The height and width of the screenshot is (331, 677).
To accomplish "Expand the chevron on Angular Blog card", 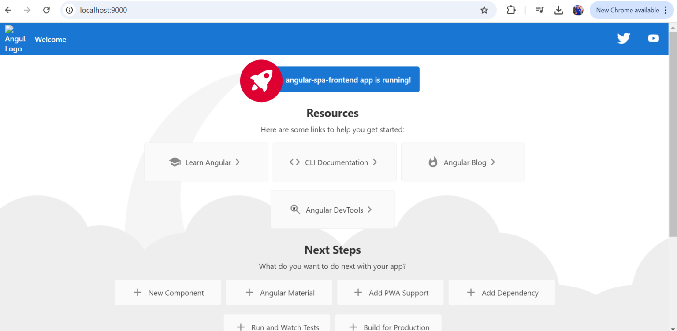I will (493, 162).
